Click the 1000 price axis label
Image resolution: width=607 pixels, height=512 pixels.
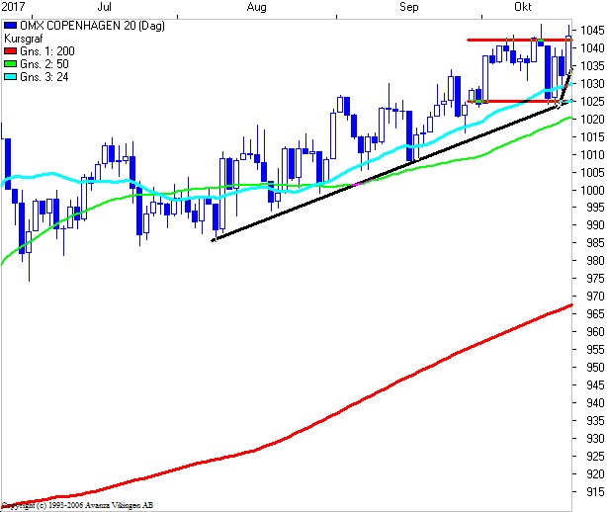coord(591,190)
